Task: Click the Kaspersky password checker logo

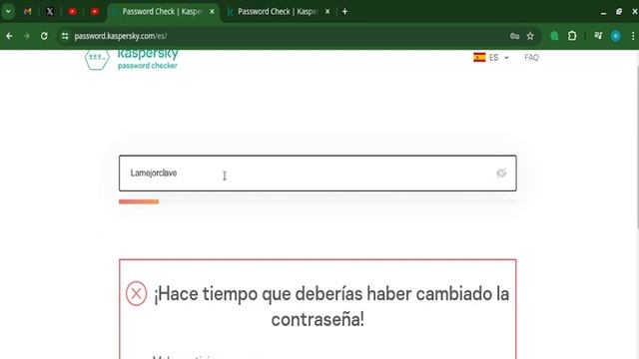Action: pos(132,60)
